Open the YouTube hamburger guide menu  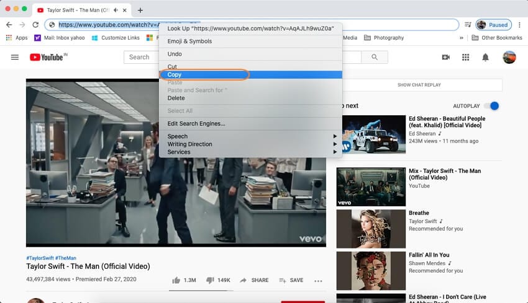[15, 57]
